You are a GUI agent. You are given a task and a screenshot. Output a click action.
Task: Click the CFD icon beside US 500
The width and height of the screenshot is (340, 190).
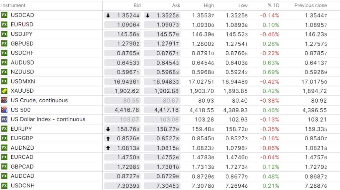pos(4,110)
